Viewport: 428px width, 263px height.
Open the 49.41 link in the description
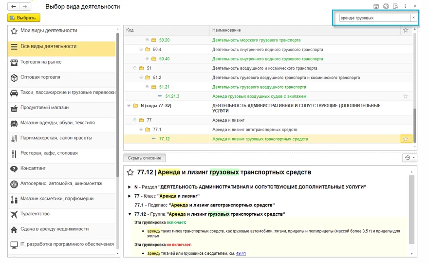click(x=241, y=253)
